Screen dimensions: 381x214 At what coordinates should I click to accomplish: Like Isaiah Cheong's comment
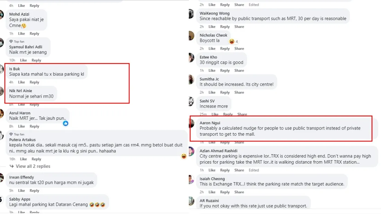212,192
